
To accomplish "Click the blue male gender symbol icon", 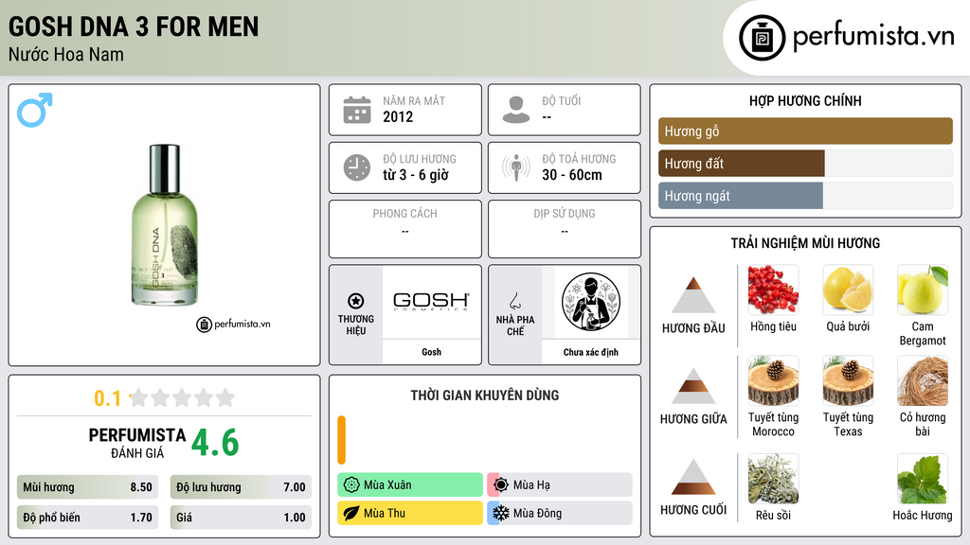I will (x=35, y=110).
